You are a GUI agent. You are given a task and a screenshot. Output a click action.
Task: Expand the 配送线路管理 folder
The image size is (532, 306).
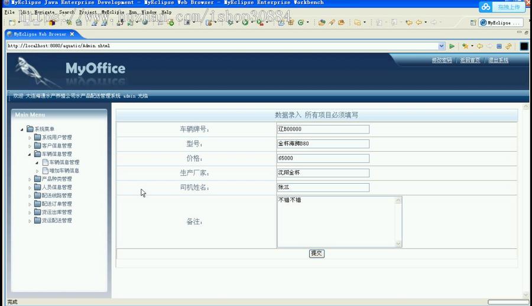pos(30,196)
